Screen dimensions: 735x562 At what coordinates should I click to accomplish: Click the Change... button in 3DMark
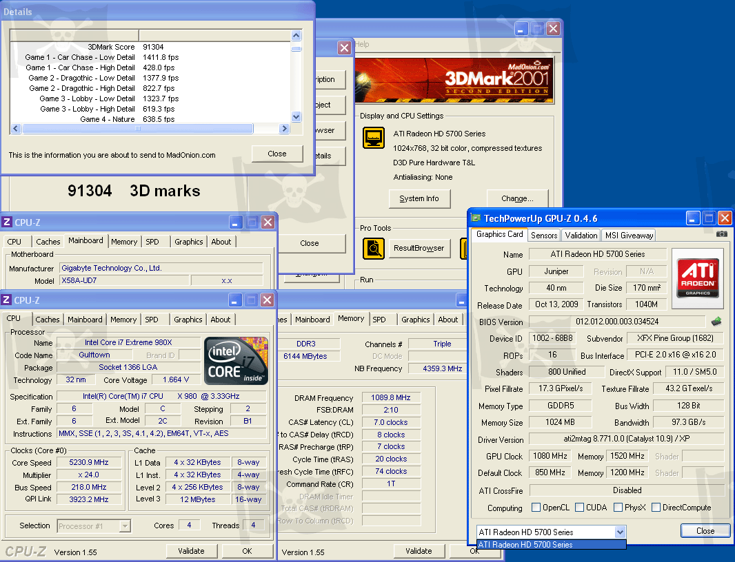click(517, 198)
